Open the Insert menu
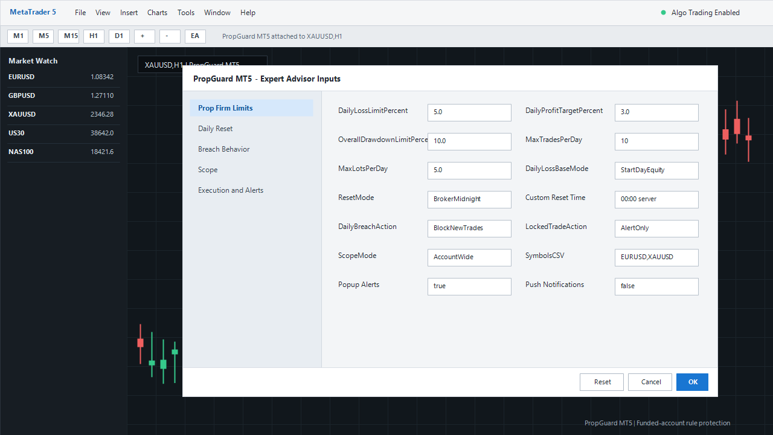773x435 pixels. [x=129, y=13]
